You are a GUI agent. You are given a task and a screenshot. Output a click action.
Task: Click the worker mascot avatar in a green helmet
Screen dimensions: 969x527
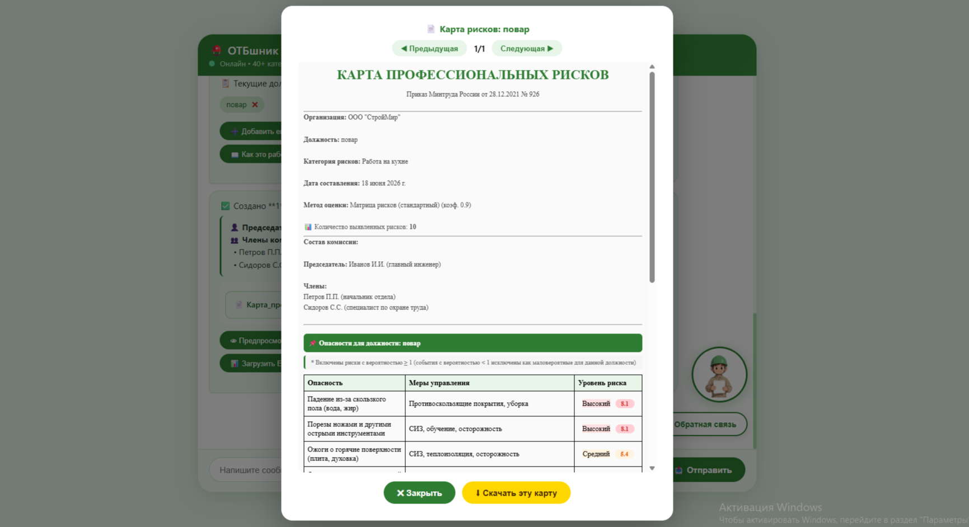pos(719,375)
